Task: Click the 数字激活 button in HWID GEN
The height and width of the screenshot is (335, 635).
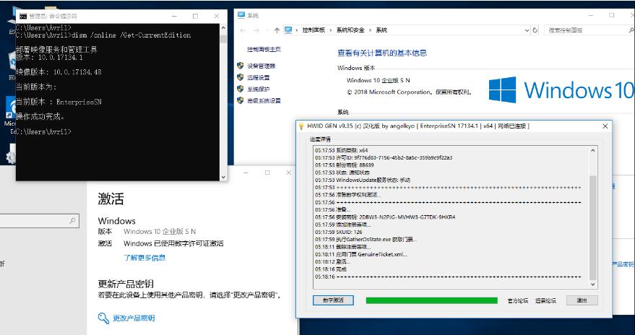Action: click(x=333, y=300)
